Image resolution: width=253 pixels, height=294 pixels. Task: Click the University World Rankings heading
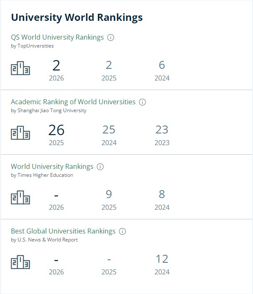coord(77,18)
